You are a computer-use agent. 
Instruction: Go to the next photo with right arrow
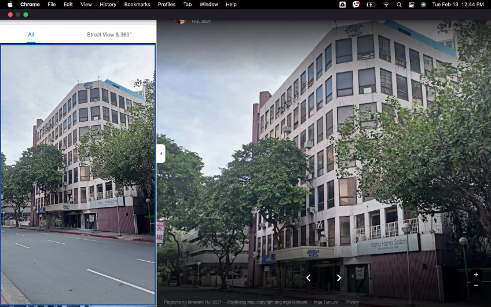339,278
